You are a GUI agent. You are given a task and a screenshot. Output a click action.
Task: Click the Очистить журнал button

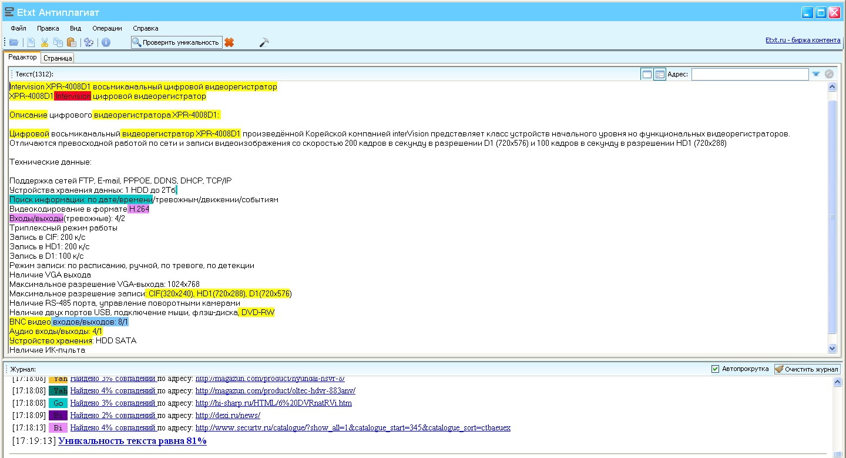[x=807, y=369]
